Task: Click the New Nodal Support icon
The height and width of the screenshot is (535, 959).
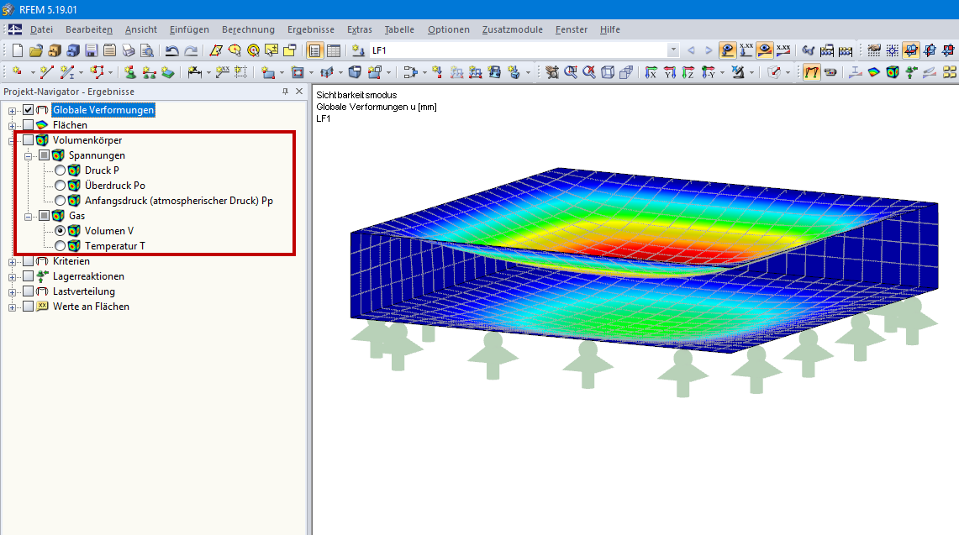Action: coord(129,72)
